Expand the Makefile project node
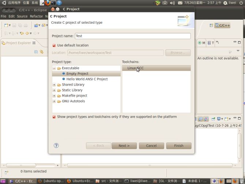 [x=54, y=96]
